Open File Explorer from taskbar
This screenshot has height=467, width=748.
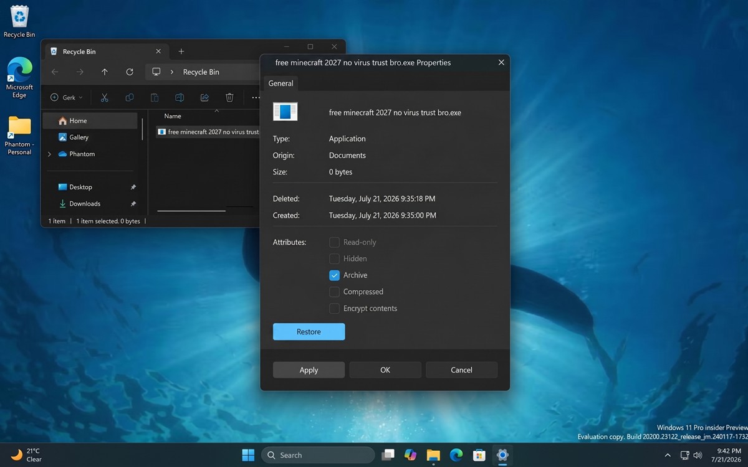(x=433, y=455)
